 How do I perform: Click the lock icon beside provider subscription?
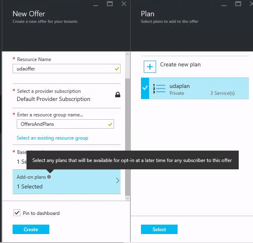click(x=117, y=95)
